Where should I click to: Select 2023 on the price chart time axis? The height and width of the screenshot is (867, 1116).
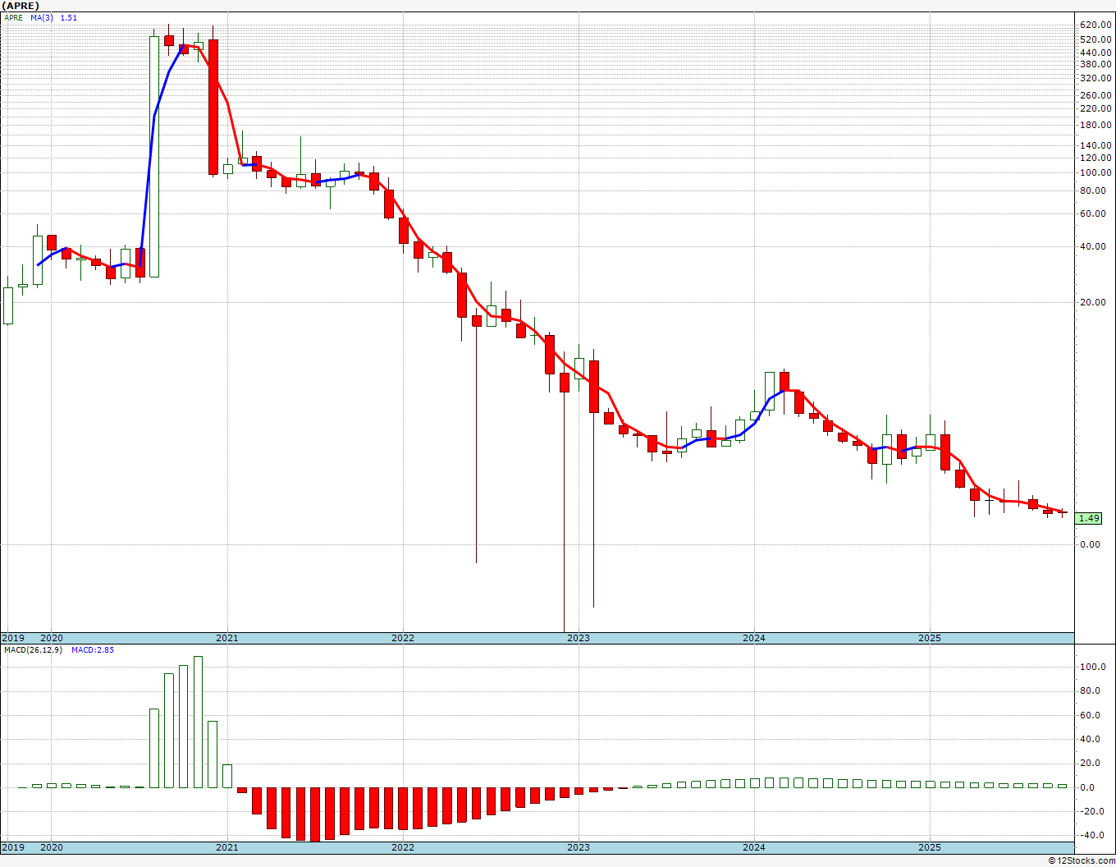click(x=579, y=638)
